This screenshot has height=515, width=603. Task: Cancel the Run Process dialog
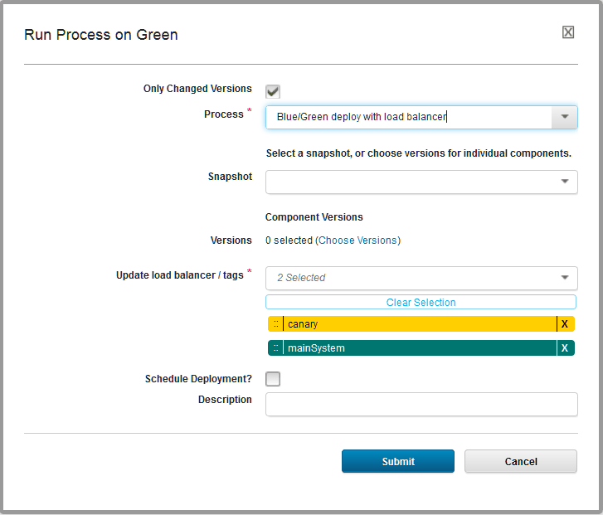pyautogui.click(x=521, y=461)
